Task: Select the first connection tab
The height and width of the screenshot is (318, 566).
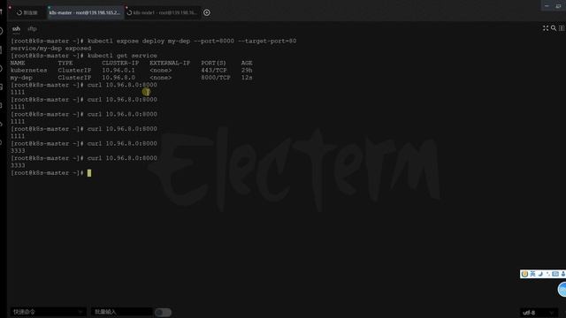Action: 27,12
